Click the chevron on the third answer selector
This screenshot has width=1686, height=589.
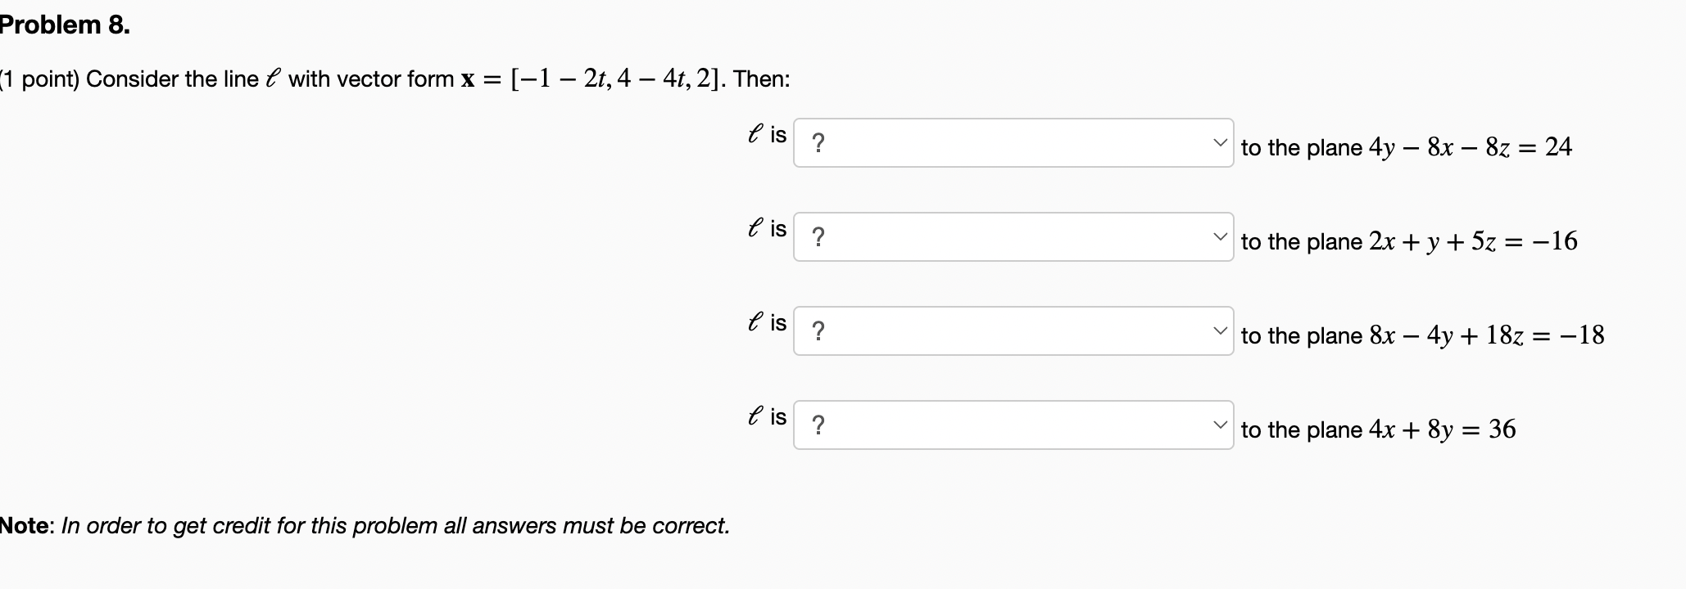[x=1220, y=329]
